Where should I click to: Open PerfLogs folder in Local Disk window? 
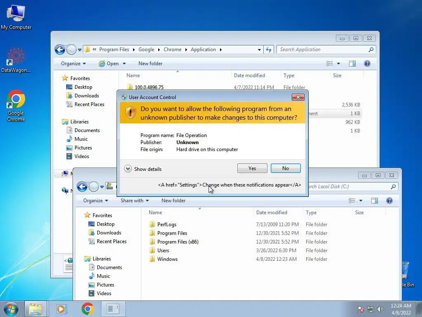[166, 224]
